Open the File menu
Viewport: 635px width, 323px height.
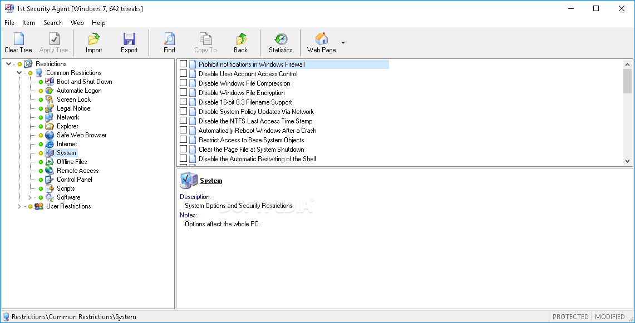click(9, 23)
